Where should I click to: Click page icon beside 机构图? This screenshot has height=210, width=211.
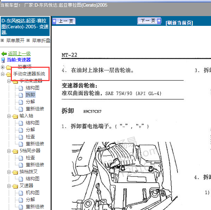pyautogui.click(x=21, y=193)
